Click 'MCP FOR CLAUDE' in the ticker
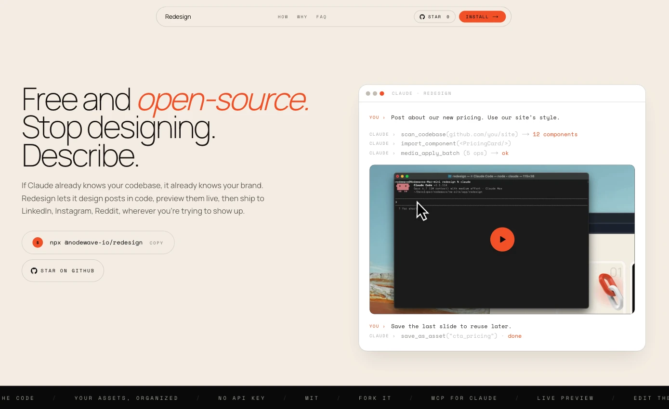The width and height of the screenshot is (669, 409). (464, 398)
